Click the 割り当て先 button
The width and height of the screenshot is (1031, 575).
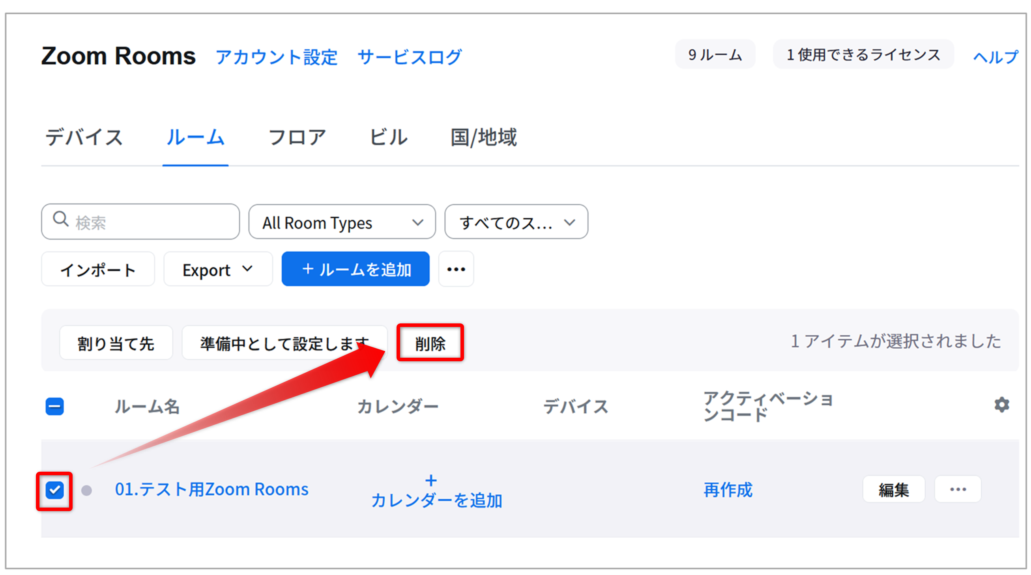pos(116,343)
